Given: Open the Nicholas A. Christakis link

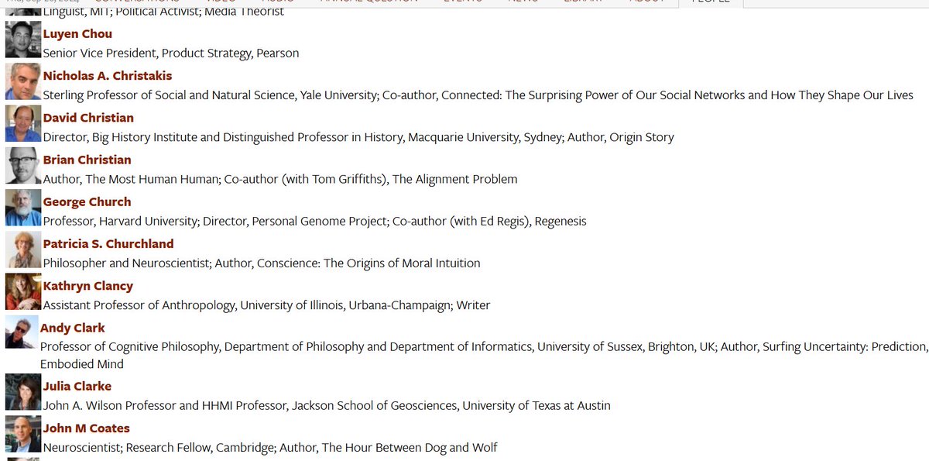Looking at the screenshot, I should point(108,76).
